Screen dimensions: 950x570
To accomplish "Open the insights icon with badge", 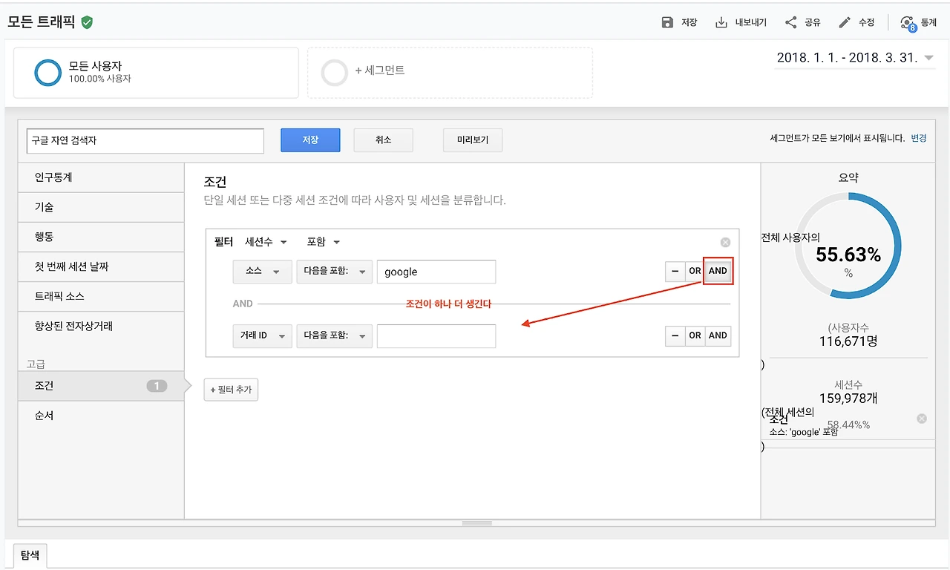I will pyautogui.click(x=908, y=23).
